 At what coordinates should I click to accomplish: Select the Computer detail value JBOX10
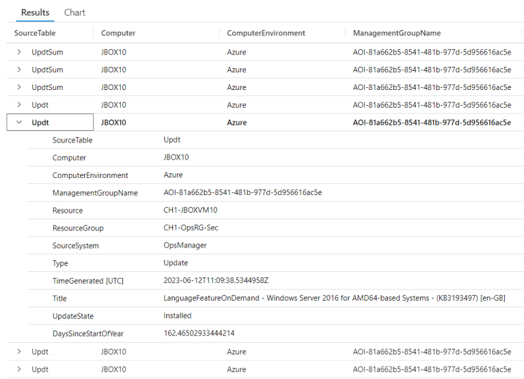tap(176, 157)
